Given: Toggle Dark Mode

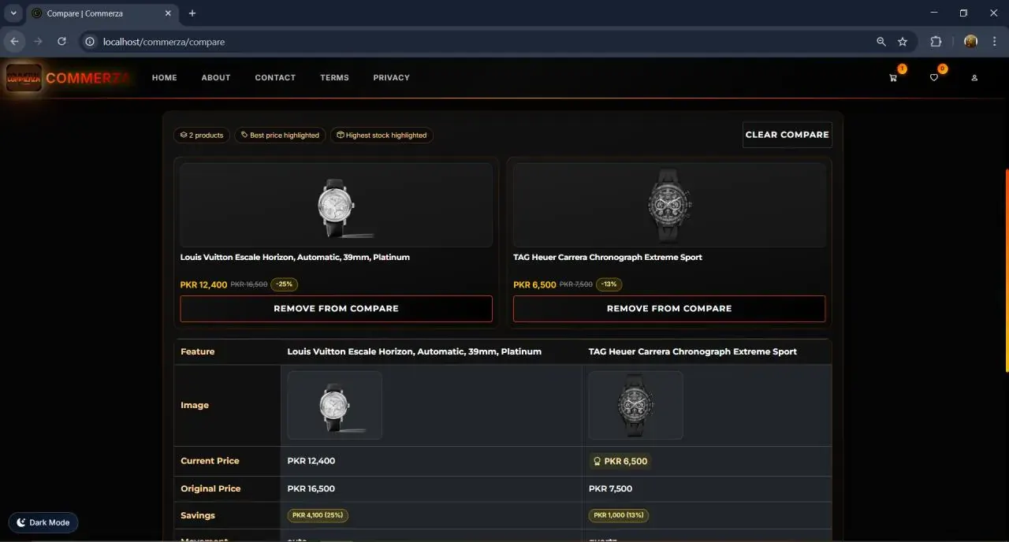Looking at the screenshot, I should [43, 522].
